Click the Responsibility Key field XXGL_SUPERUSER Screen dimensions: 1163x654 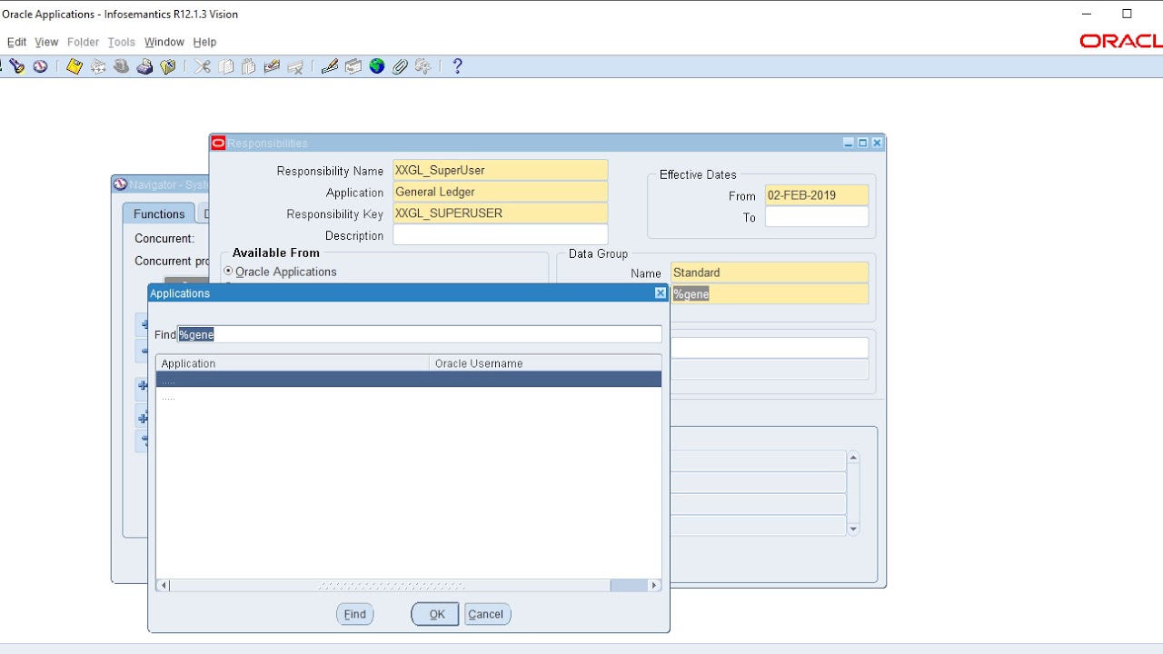point(501,213)
